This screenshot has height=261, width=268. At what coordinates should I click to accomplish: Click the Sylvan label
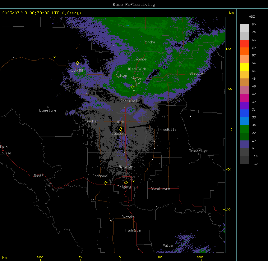121,76
